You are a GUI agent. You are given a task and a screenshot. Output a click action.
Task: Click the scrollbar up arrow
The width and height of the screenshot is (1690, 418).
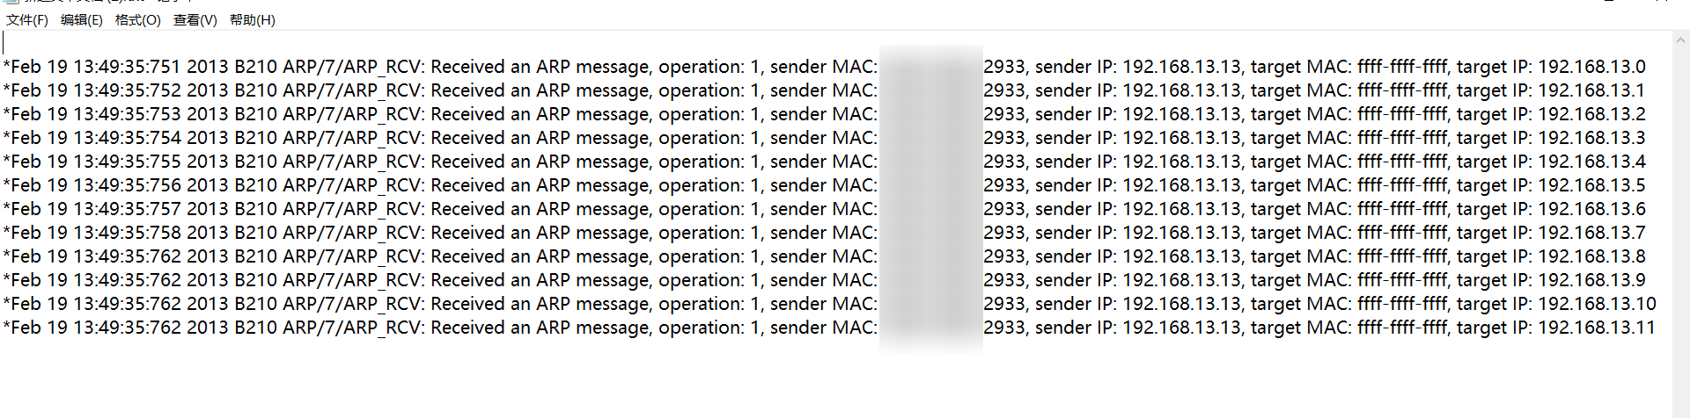point(1680,40)
